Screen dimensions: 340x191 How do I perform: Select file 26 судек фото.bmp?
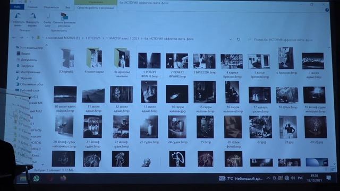point(233,132)
